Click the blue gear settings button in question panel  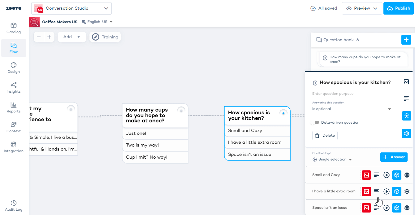406,134
